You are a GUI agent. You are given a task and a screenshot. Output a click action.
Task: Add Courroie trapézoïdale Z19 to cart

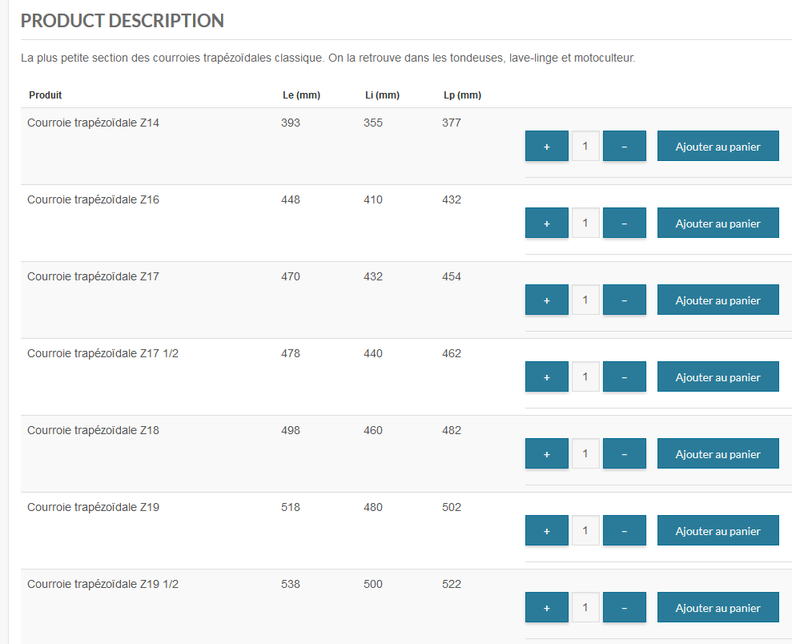[x=718, y=531]
